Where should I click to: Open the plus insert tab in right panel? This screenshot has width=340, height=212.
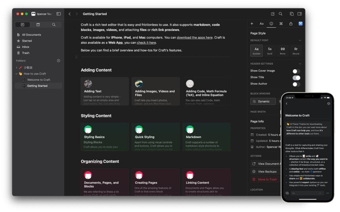[252, 24]
